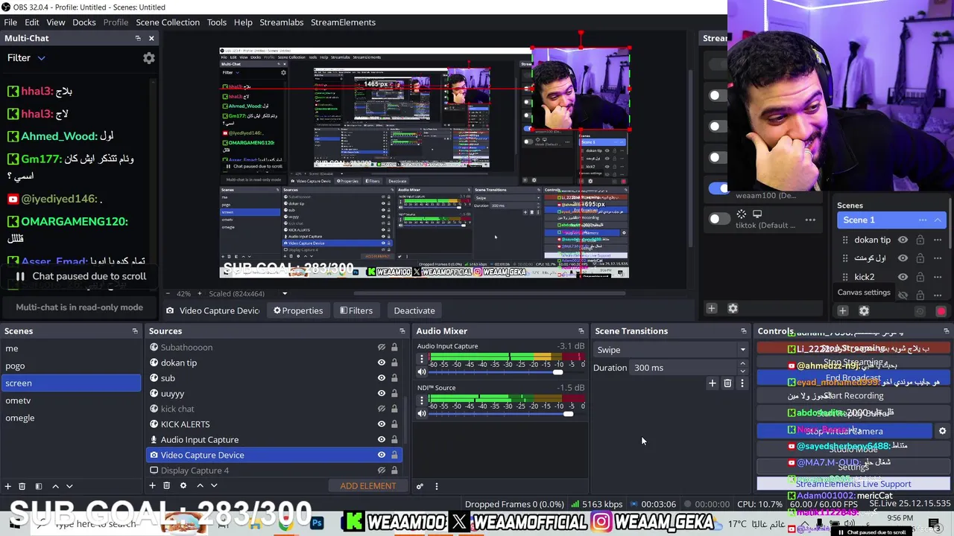
Task: Open advanced audio properties gear icon
Action: tap(420, 486)
